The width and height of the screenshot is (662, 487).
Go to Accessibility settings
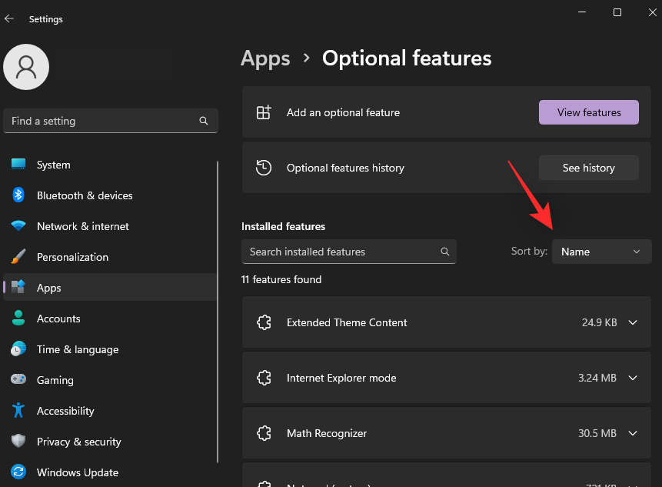point(110,411)
